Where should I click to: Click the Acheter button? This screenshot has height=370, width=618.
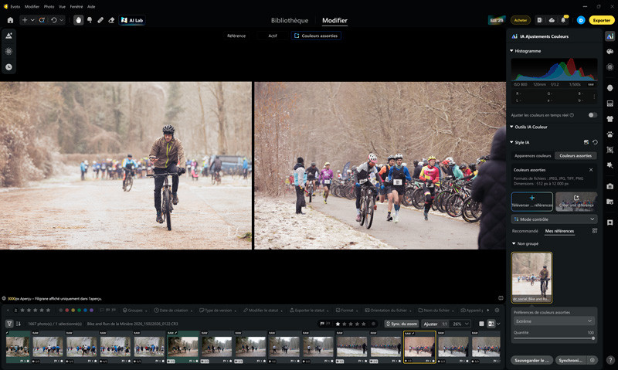520,20
